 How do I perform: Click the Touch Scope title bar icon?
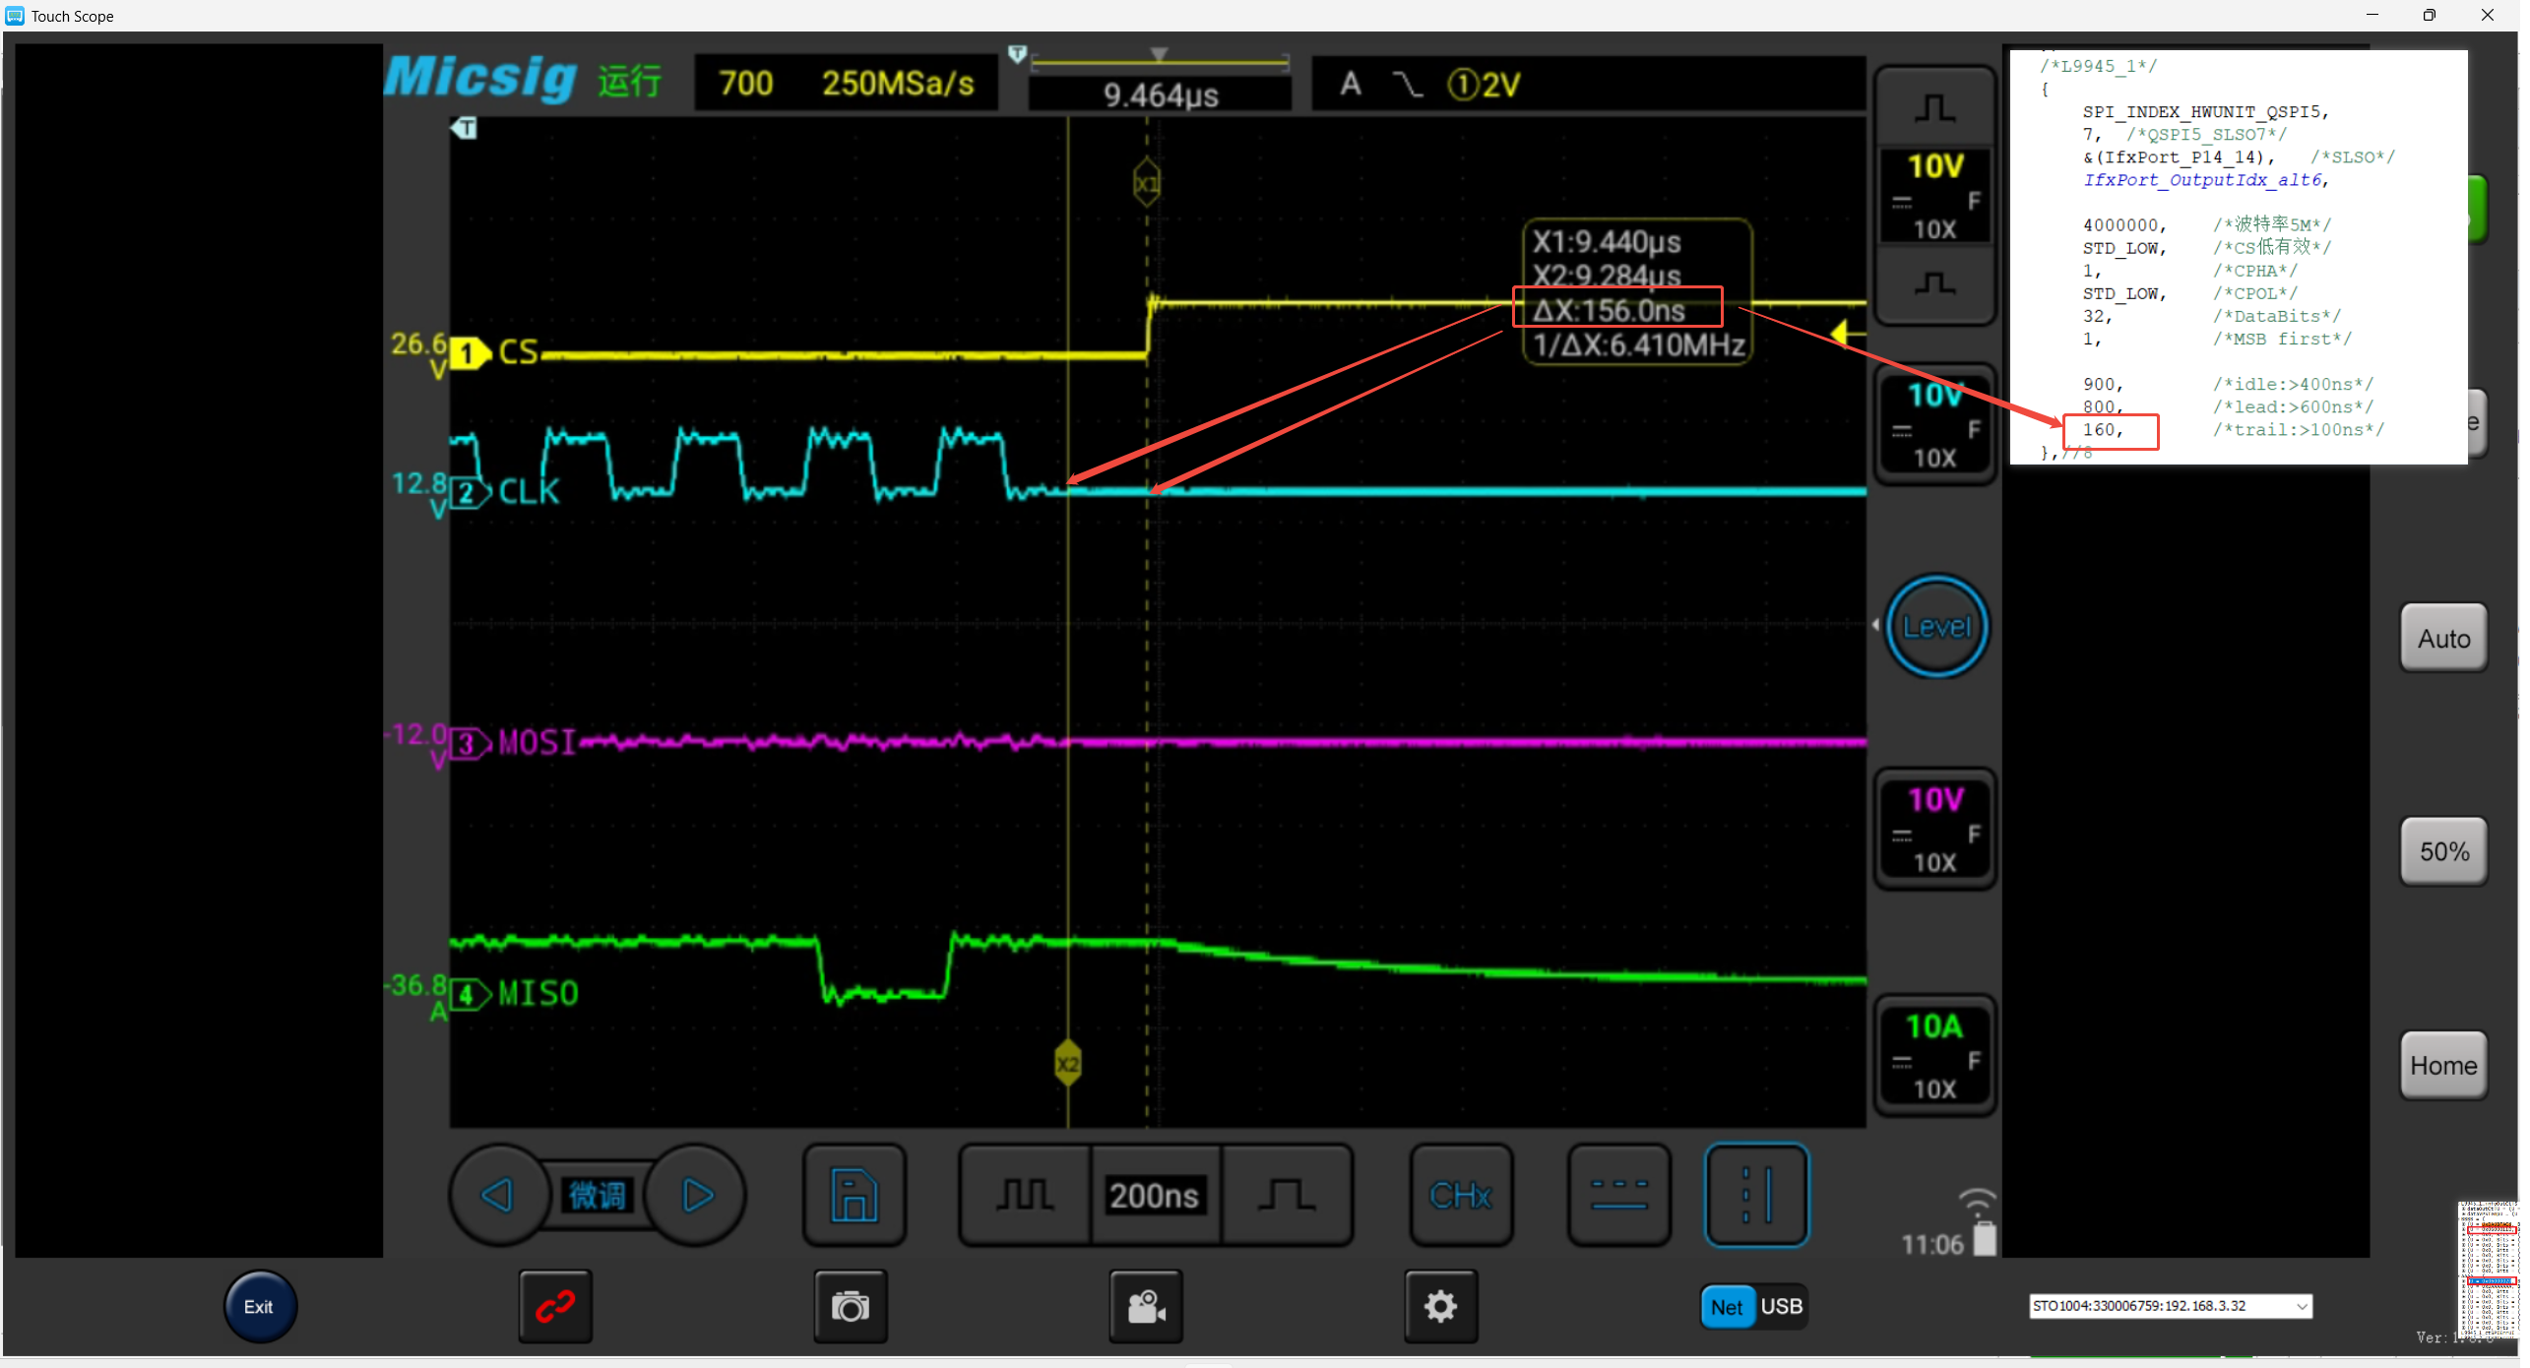(15, 15)
